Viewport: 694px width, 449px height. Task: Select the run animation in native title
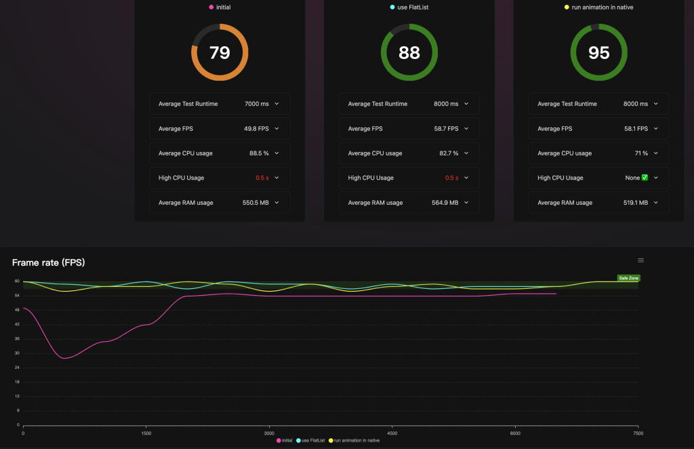(602, 7)
